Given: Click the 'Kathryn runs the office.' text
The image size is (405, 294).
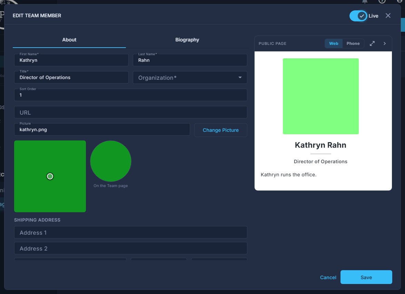Looking at the screenshot, I should pyautogui.click(x=288, y=175).
